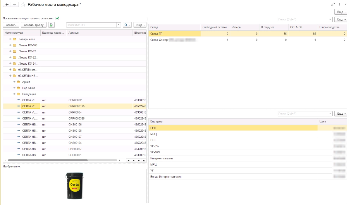Select the Венди Интернет магазин price type row
This screenshot has width=351, height=205.
(248, 177)
